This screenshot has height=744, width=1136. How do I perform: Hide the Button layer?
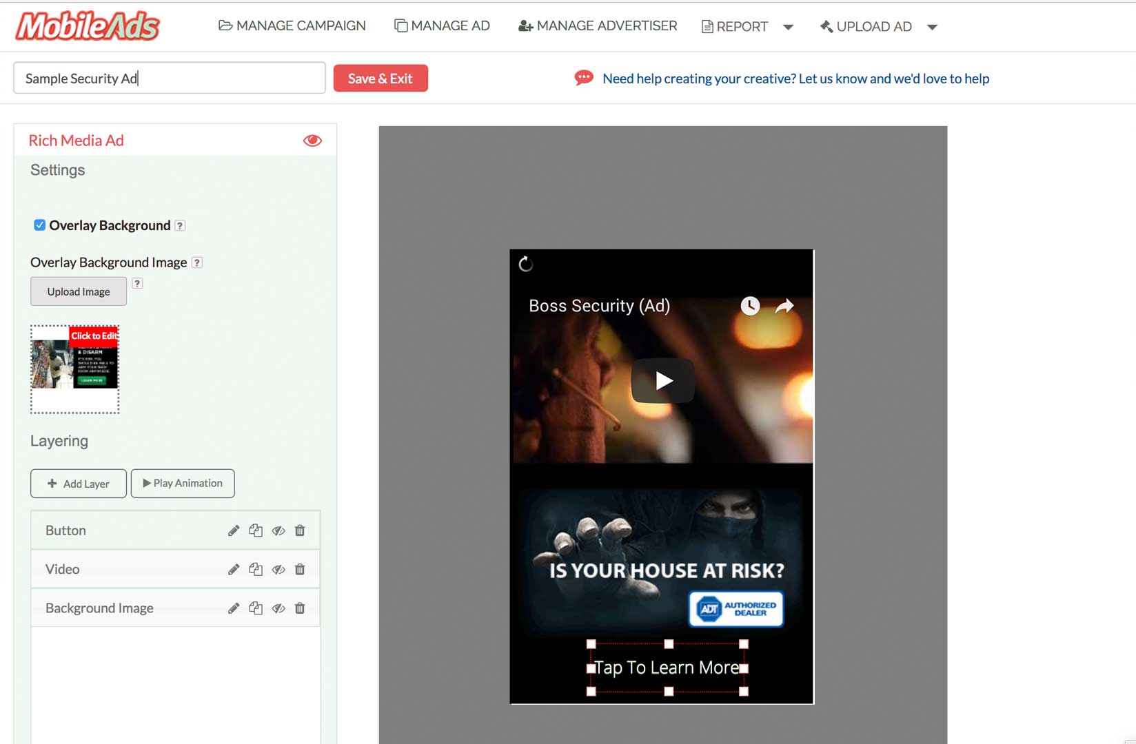pos(278,530)
